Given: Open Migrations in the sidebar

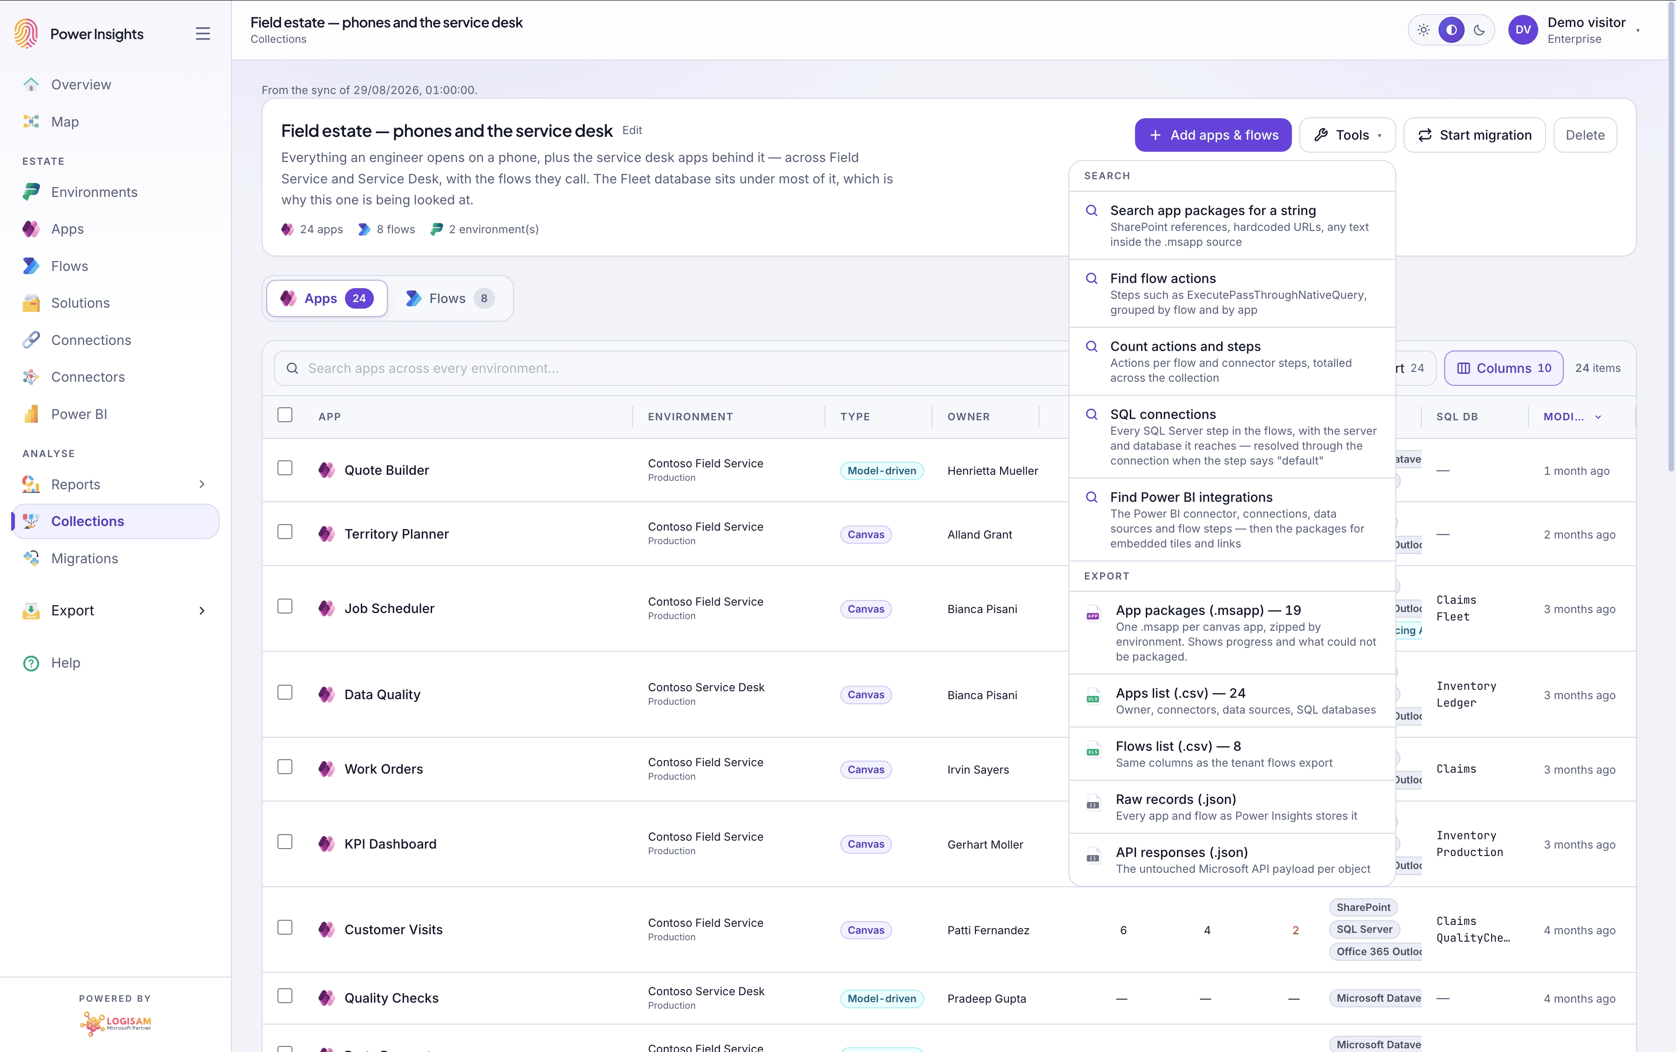Looking at the screenshot, I should [115, 559].
